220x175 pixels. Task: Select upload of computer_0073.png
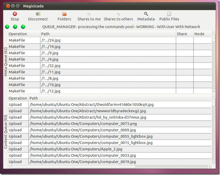[x=109, y=124]
